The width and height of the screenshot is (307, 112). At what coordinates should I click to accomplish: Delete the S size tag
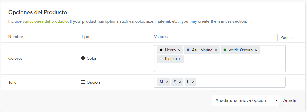coord(180,82)
